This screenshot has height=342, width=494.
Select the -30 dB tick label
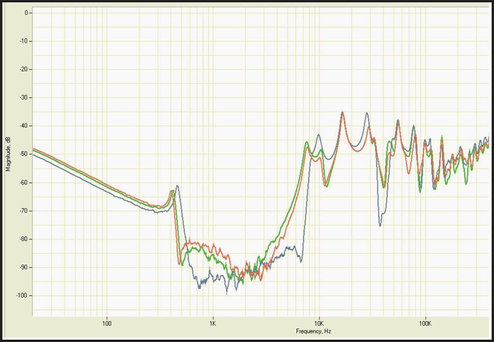pos(24,97)
